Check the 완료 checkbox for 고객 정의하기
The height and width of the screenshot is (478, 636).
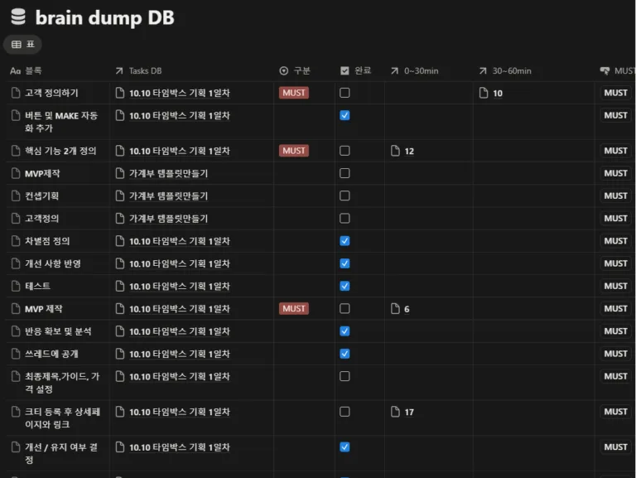pos(344,93)
